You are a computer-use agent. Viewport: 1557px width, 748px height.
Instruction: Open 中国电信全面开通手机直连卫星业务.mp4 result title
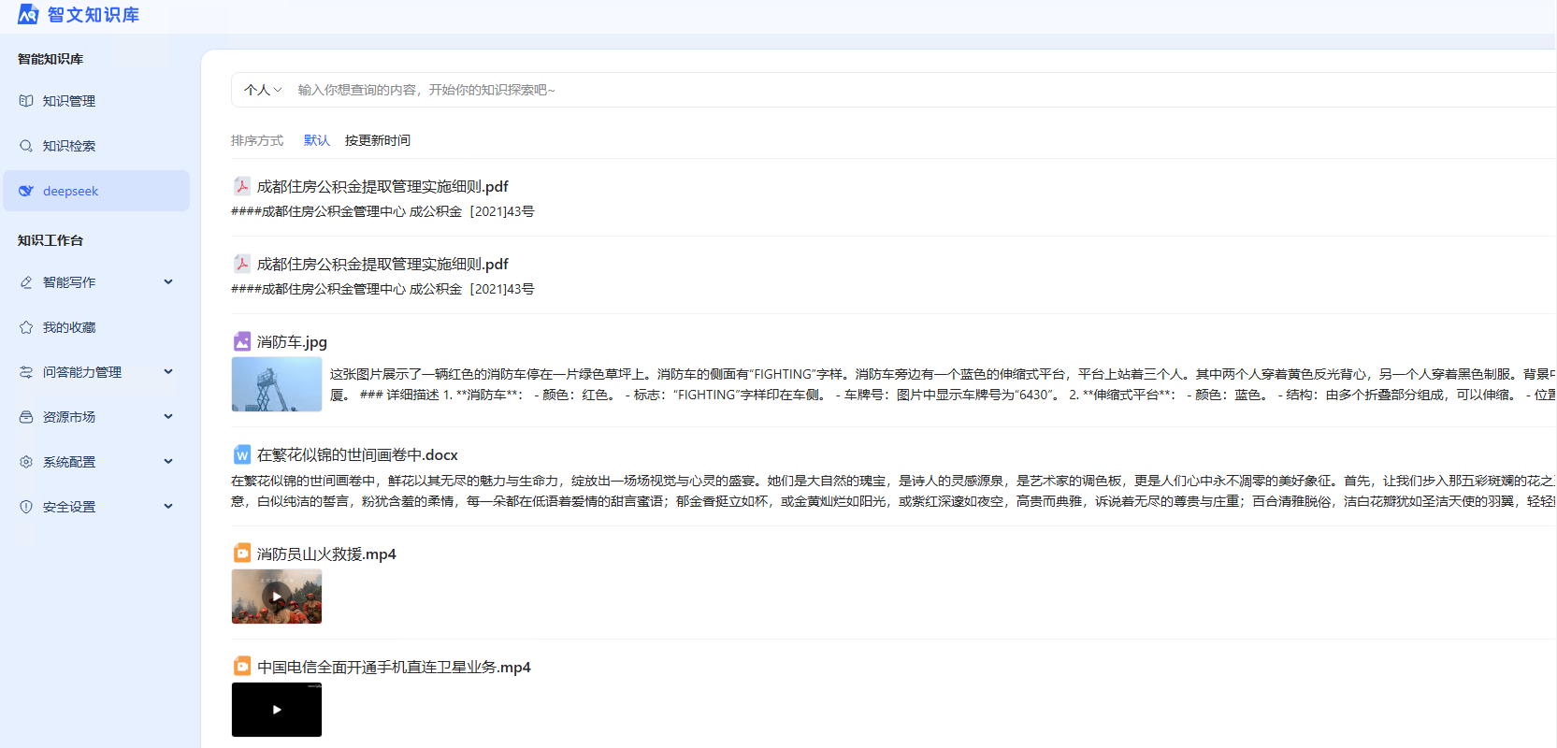coord(394,667)
